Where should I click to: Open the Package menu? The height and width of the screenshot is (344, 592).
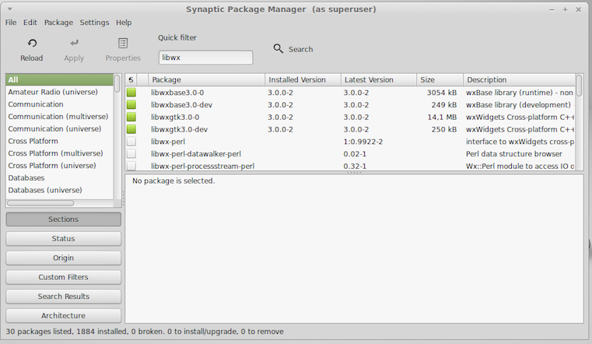tap(58, 23)
